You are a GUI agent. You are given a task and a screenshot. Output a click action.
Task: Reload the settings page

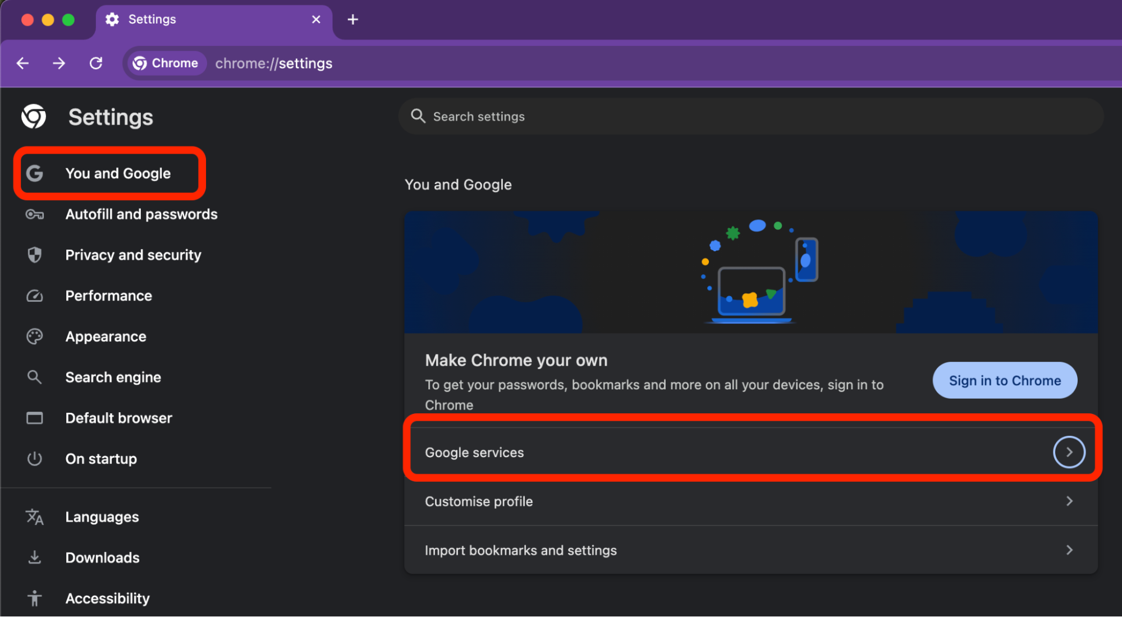click(96, 63)
